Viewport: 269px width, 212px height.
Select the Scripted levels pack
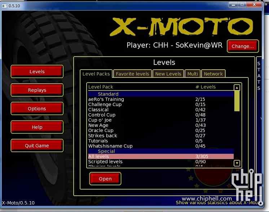coord(161,162)
